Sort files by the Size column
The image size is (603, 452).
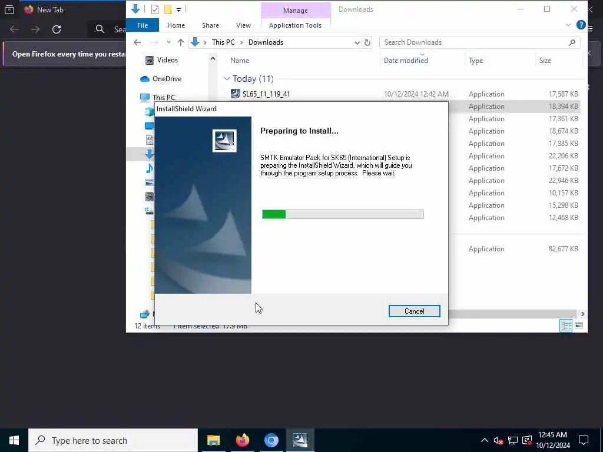pos(545,61)
